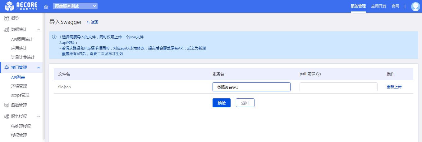This screenshot has width=422, height=142.
Task: Click the empty path前缀 input field
Action: 338,87
